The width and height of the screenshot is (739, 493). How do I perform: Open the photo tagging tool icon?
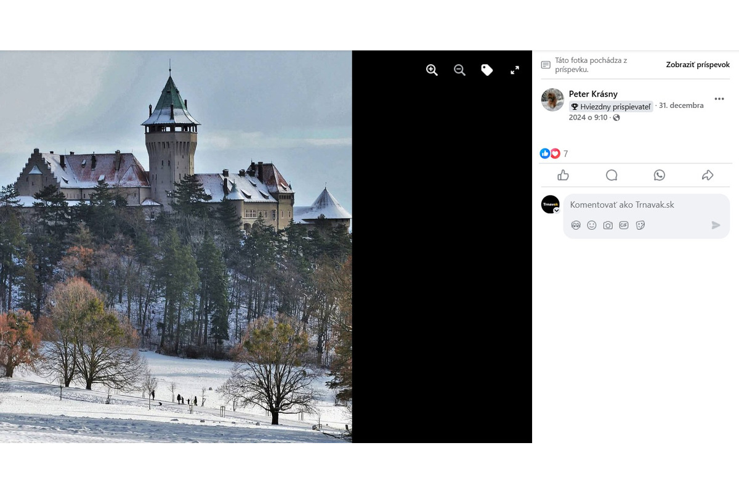[x=487, y=70]
